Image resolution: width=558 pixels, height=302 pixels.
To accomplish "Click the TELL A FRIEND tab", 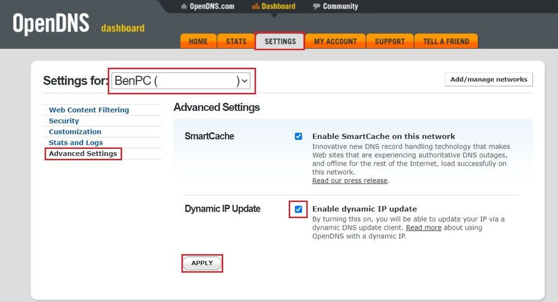I will click(x=446, y=42).
